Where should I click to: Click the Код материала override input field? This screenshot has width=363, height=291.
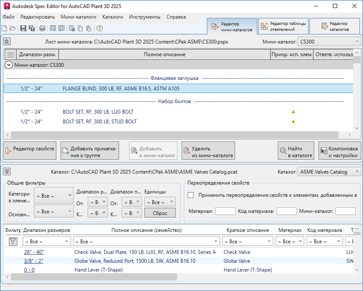(286, 211)
